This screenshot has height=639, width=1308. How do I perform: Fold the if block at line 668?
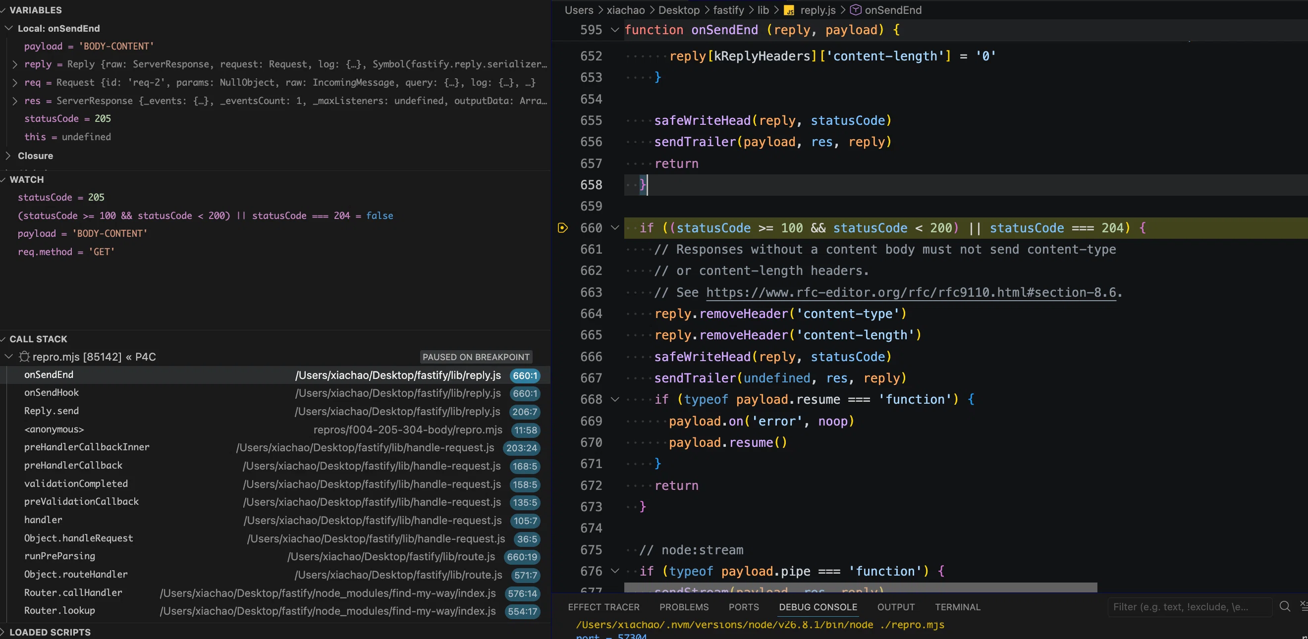[615, 399]
